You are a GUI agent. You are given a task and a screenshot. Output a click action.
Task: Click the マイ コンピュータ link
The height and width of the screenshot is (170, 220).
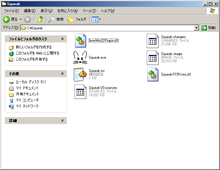27,100
